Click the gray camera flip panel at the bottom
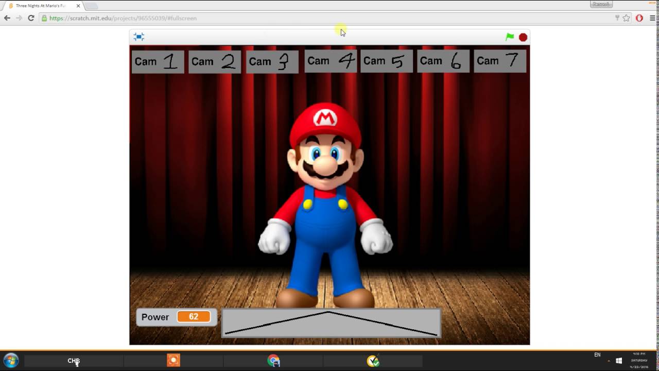 pyautogui.click(x=331, y=323)
